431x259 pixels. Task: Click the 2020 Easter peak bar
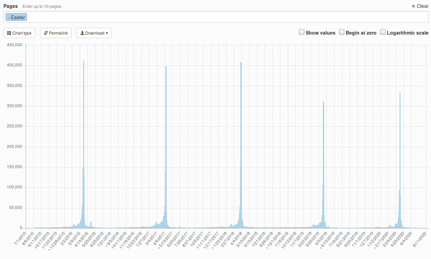pos(400,160)
